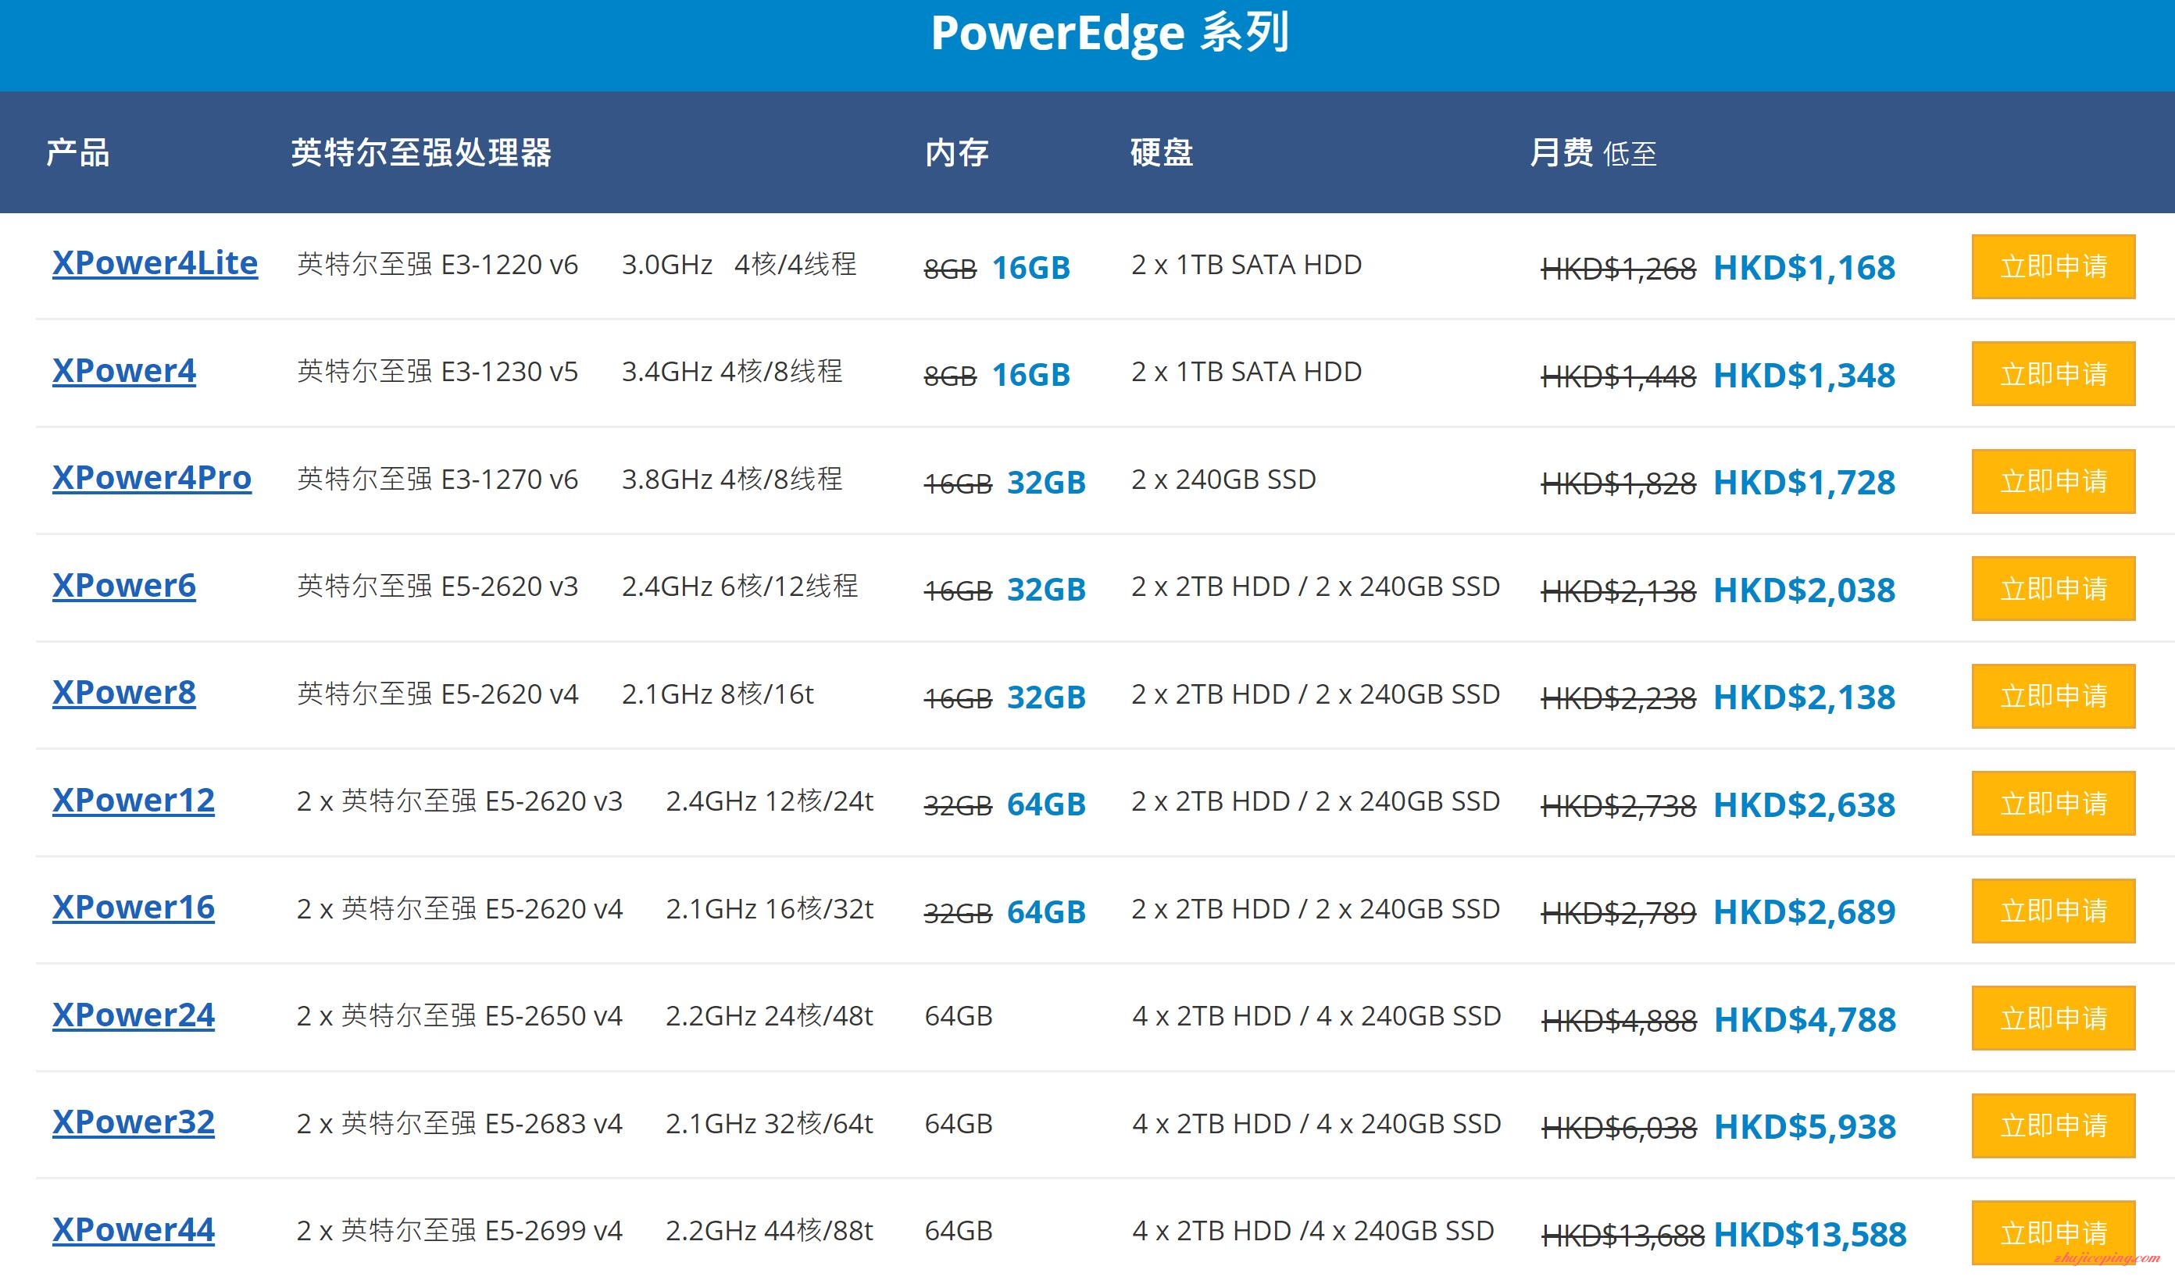Open the XPower44 product link
The width and height of the screenshot is (2175, 1284).
(134, 1229)
